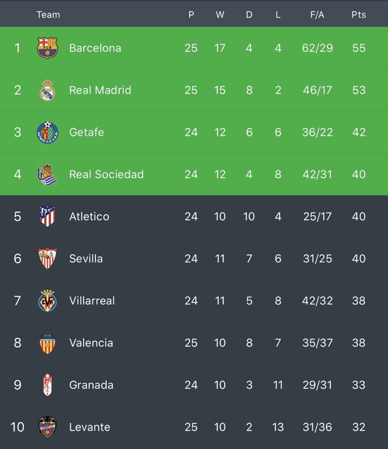The image size is (388, 449).
Task: Open the Barcelona team name
Action: pyautogui.click(x=95, y=48)
